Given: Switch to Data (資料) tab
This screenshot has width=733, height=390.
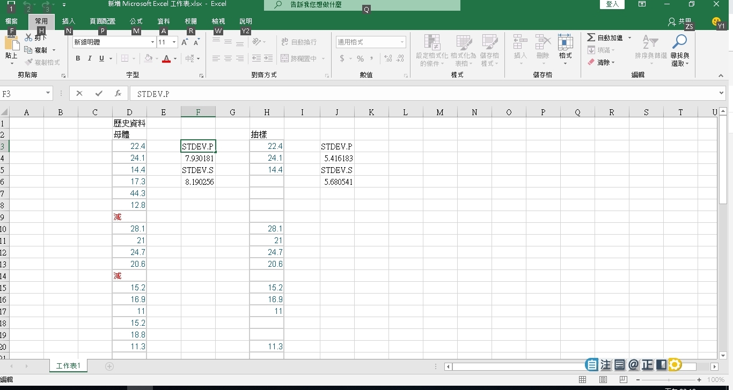Looking at the screenshot, I should point(164,21).
